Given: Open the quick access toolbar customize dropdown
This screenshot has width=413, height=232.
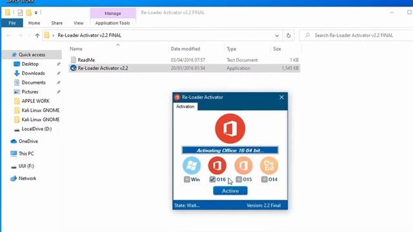Looking at the screenshot, I should 36,13.
